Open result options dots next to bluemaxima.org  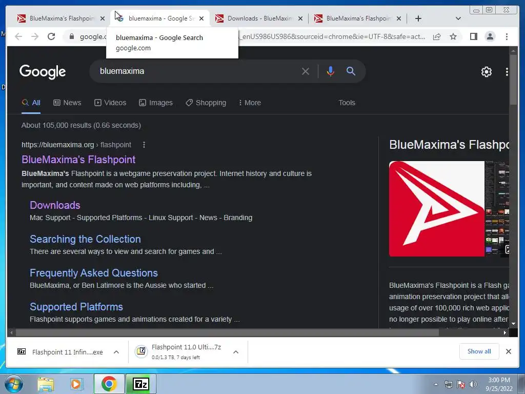pos(144,145)
